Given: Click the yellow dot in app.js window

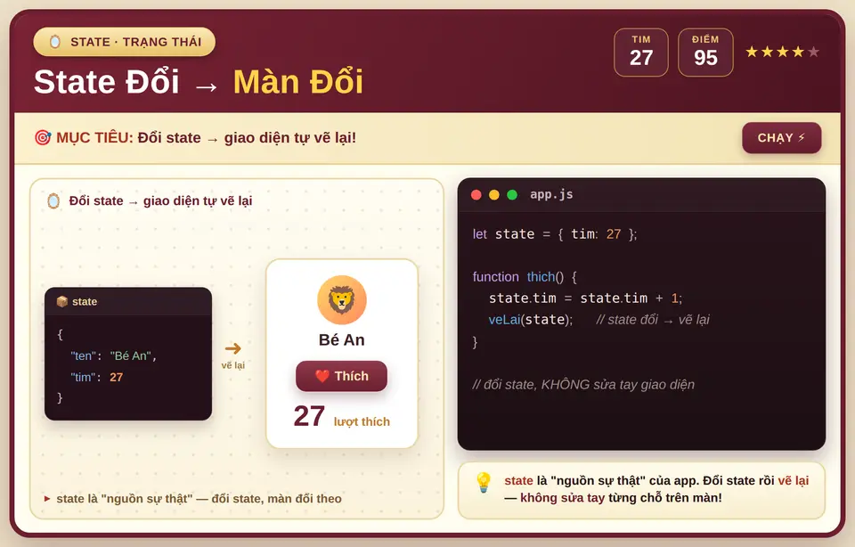Looking at the screenshot, I should (x=494, y=195).
